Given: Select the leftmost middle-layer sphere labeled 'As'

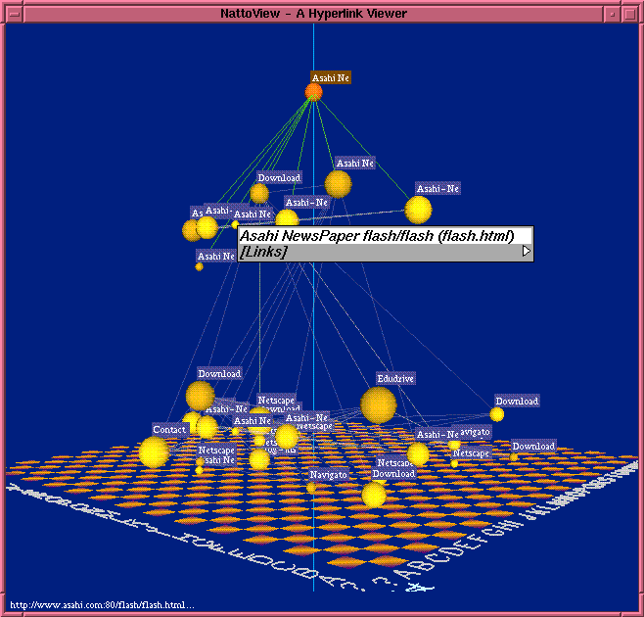Looking at the screenshot, I should 192,230.
